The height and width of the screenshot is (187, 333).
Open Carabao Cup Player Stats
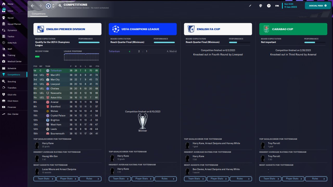pos(293,179)
